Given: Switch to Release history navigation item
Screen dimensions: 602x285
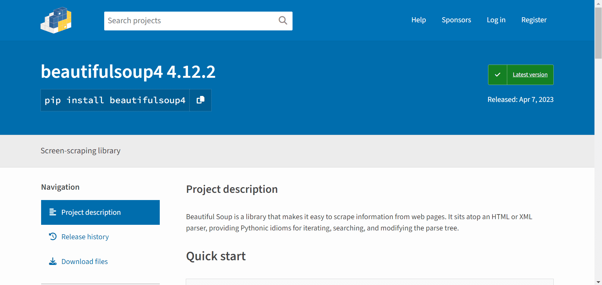Looking at the screenshot, I should click(x=85, y=236).
